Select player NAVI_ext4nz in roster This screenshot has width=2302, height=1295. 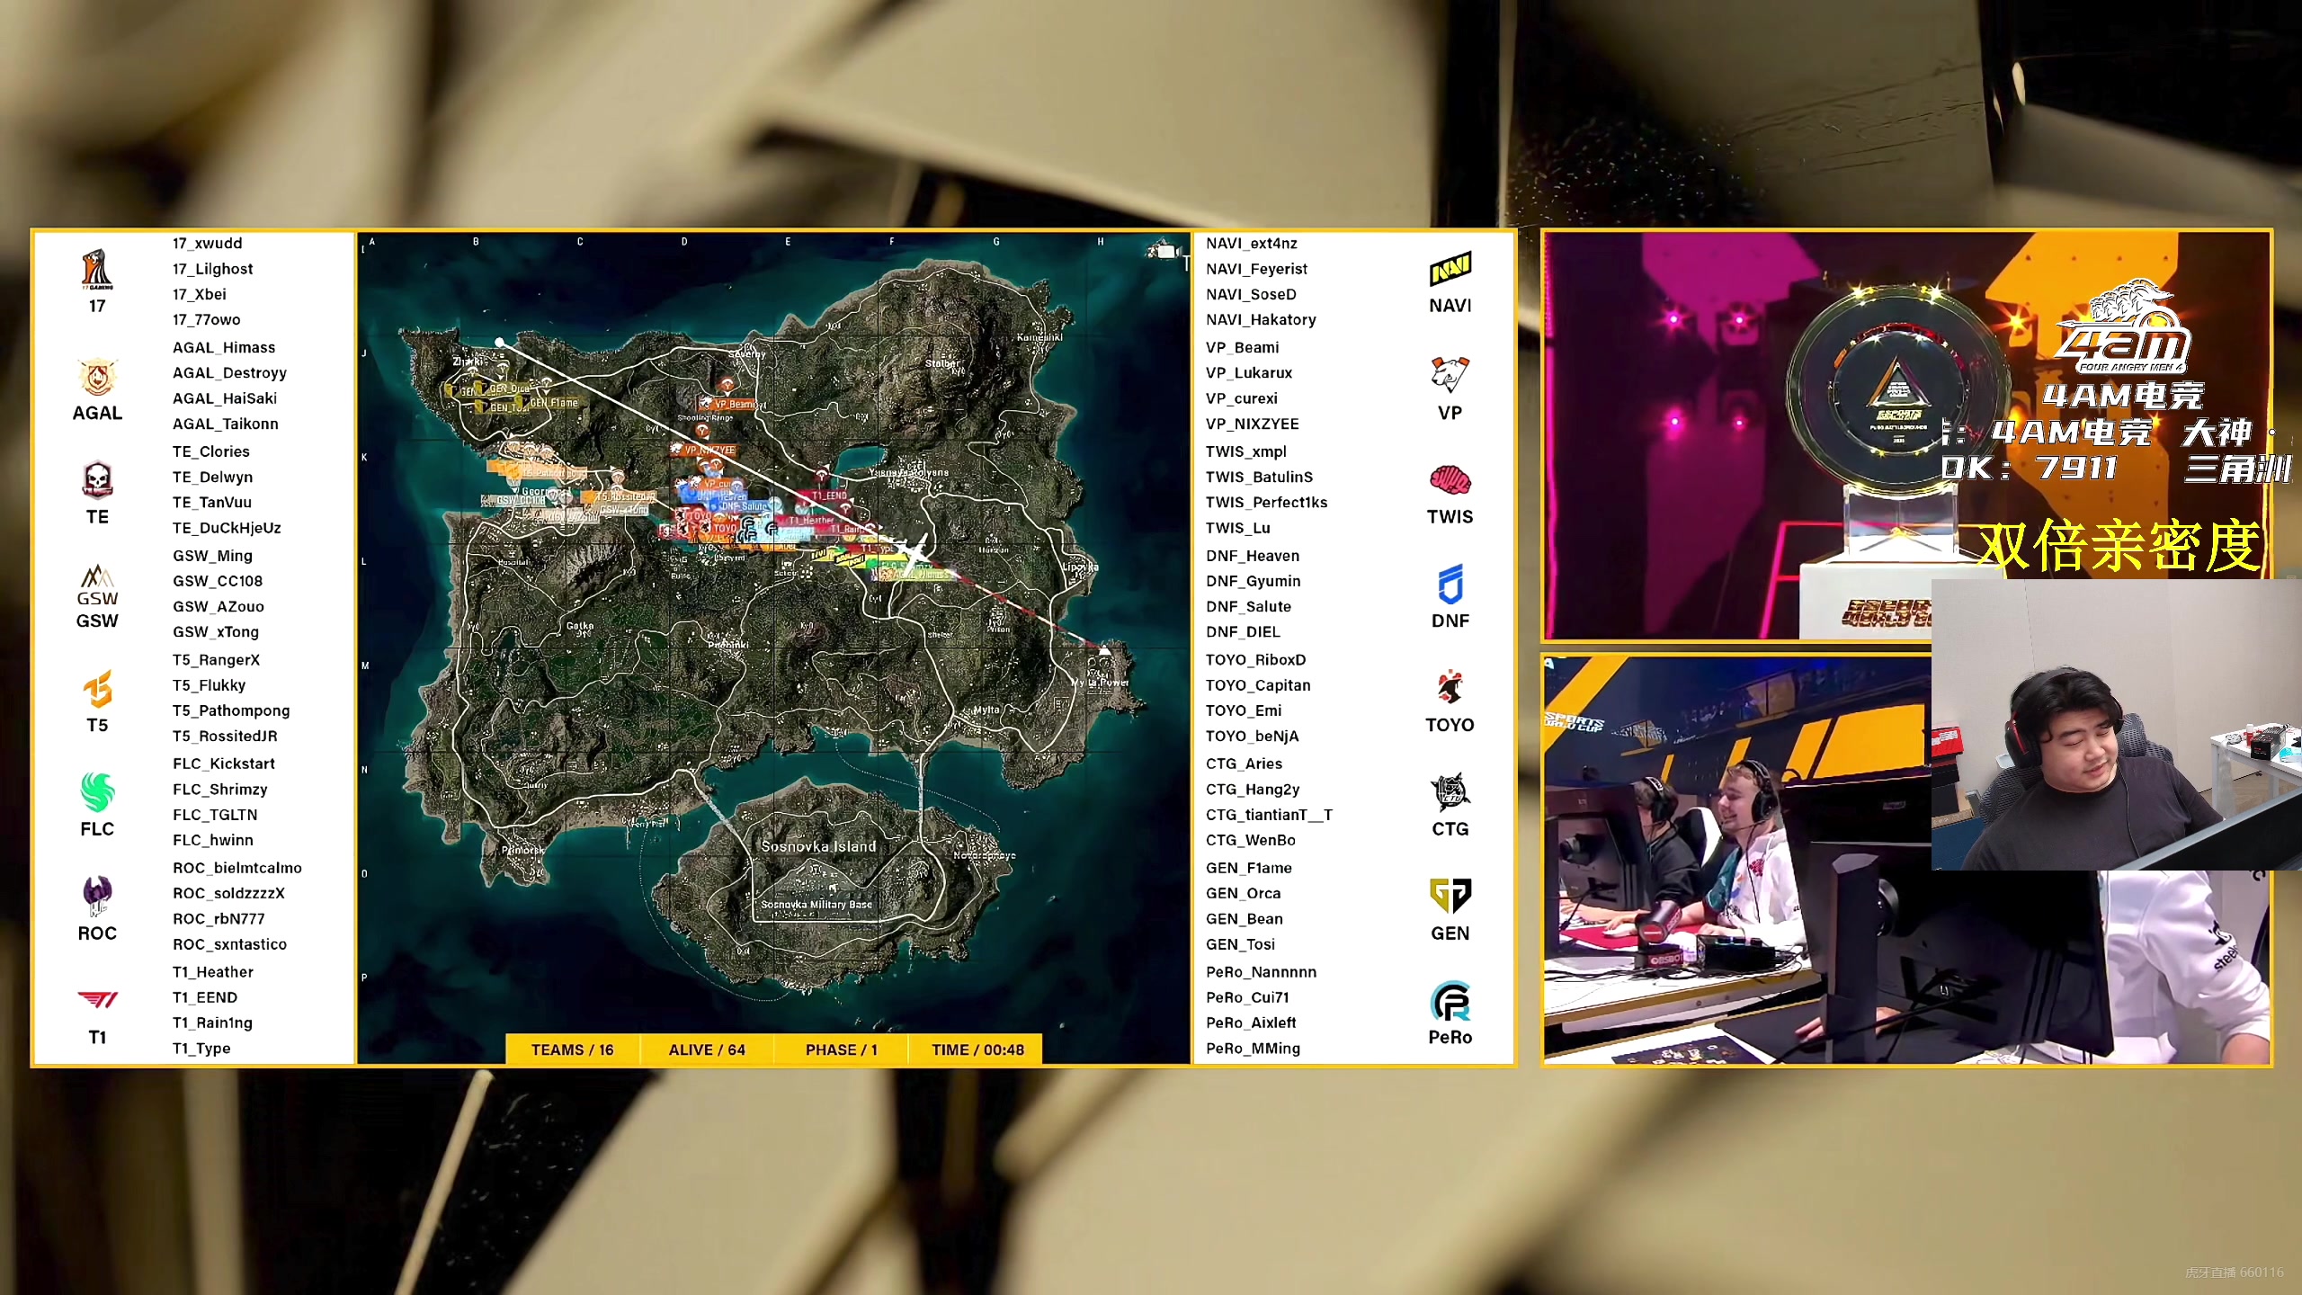[x=1251, y=243]
